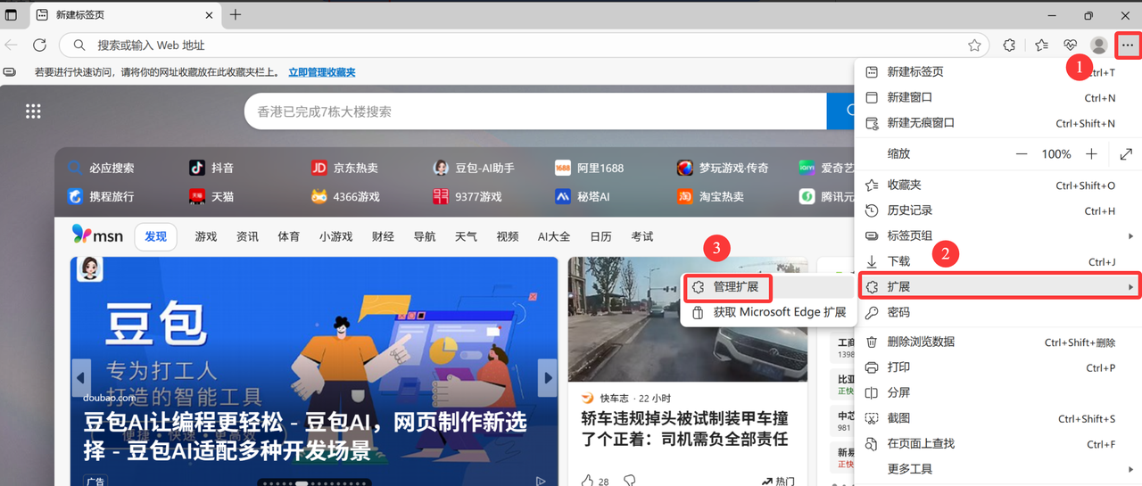Open the 豆包-AI助手 shortcut
The width and height of the screenshot is (1142, 486).
coord(474,168)
